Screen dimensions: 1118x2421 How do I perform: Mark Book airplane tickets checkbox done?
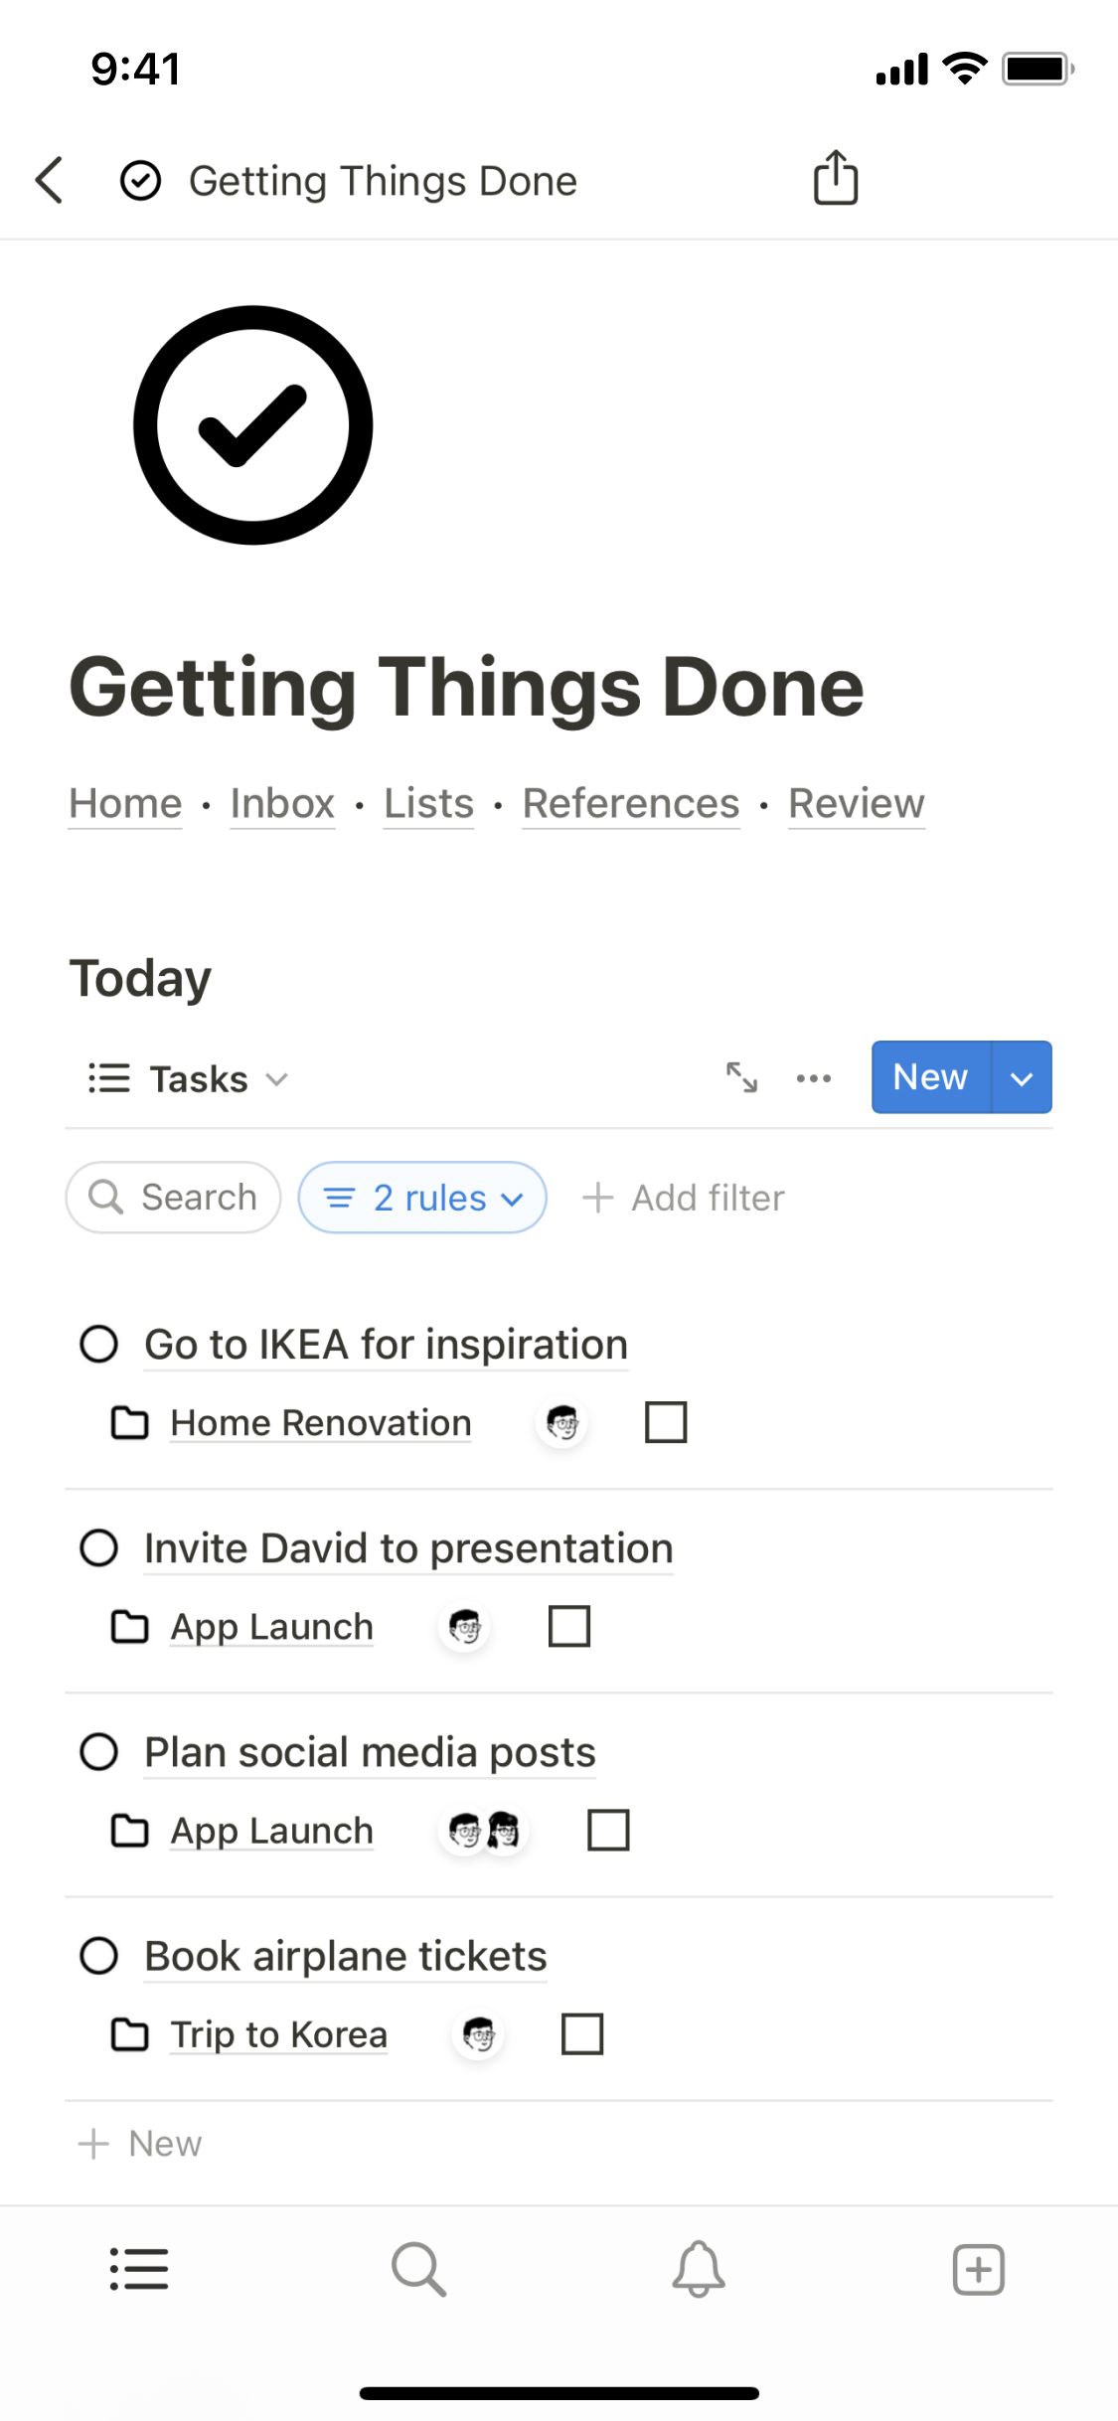tap(582, 2034)
